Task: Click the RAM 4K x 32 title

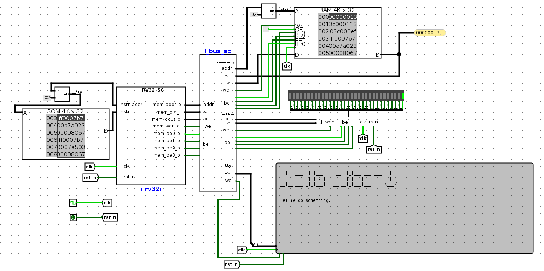Action: tap(337, 10)
